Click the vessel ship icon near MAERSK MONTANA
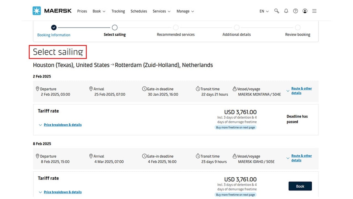Screen dimensions: 353x199 coord(234,89)
